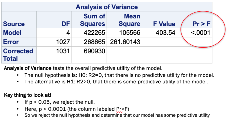228x120 pixels.
Task: Select the Error DF value 1027
Action: pos(63,42)
